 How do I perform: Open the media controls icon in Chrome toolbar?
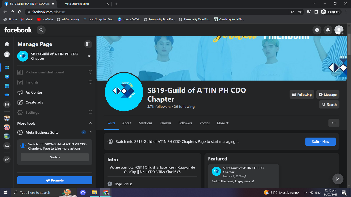coord(309,12)
